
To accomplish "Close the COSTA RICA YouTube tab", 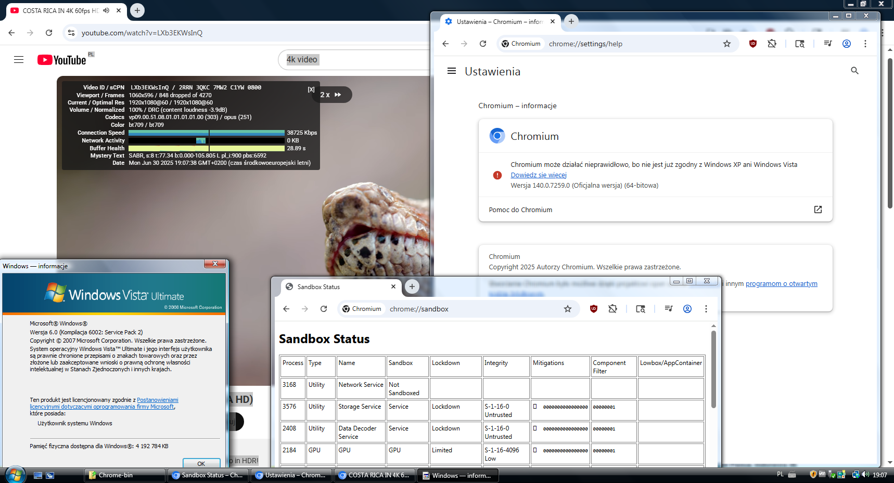I will coord(119,10).
